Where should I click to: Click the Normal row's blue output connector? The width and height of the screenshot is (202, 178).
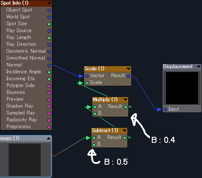click(x=49, y=65)
